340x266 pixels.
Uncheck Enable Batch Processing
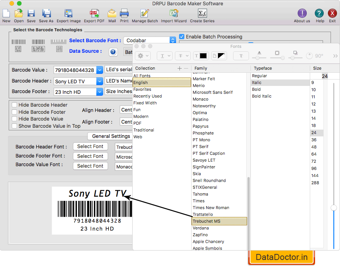[x=182, y=37]
